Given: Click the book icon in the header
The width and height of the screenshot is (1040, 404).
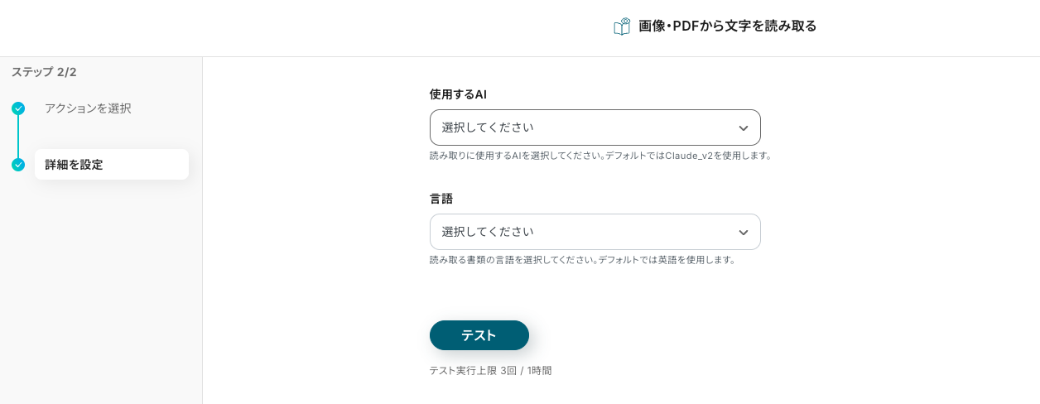Looking at the screenshot, I should [622, 26].
